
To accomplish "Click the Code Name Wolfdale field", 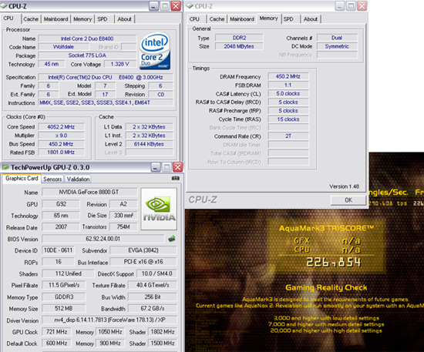I will tap(63, 47).
